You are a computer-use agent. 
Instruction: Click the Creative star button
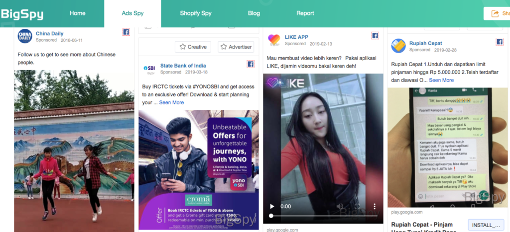pos(193,47)
